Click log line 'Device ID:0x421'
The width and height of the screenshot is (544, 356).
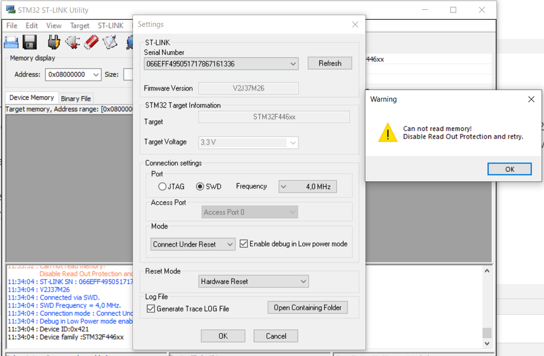click(64, 329)
